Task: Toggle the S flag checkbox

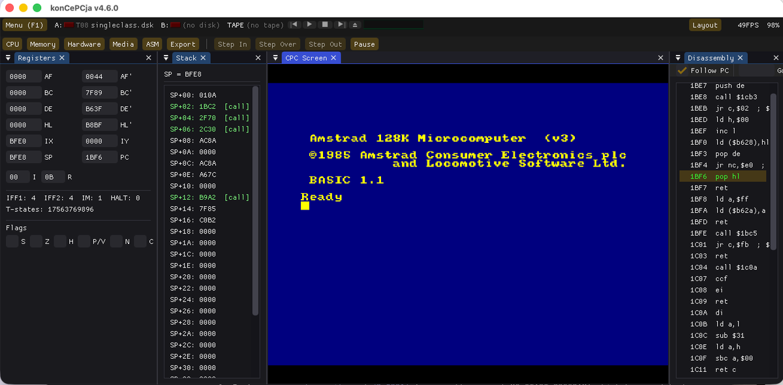Action: click(x=12, y=241)
